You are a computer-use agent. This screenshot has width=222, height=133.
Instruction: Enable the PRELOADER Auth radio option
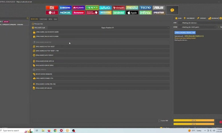33,28
